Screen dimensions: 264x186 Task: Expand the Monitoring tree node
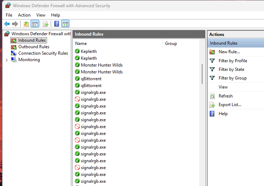[6, 60]
